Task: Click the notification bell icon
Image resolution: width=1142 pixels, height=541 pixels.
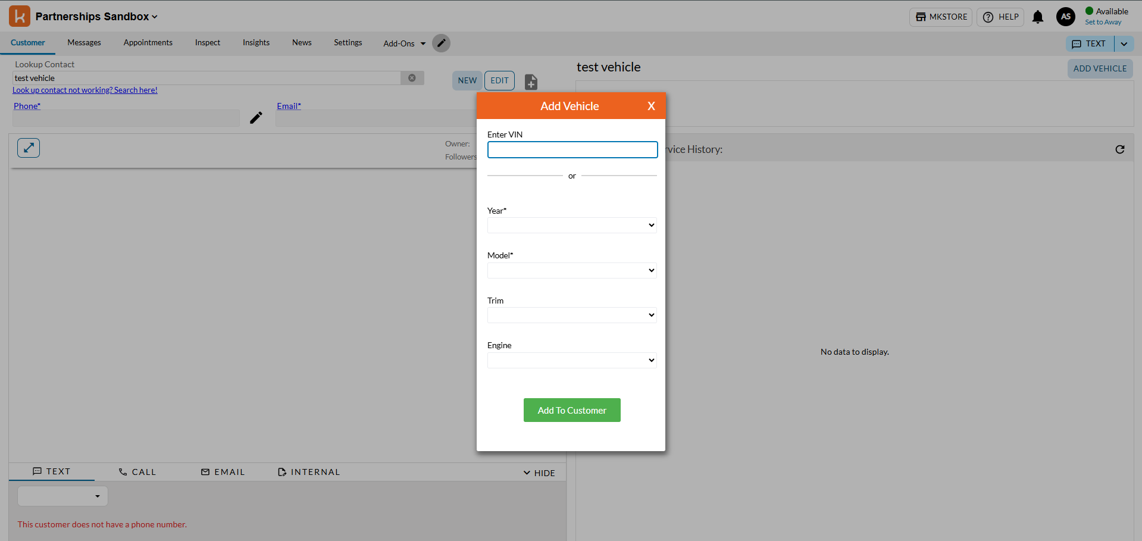Action: tap(1037, 17)
